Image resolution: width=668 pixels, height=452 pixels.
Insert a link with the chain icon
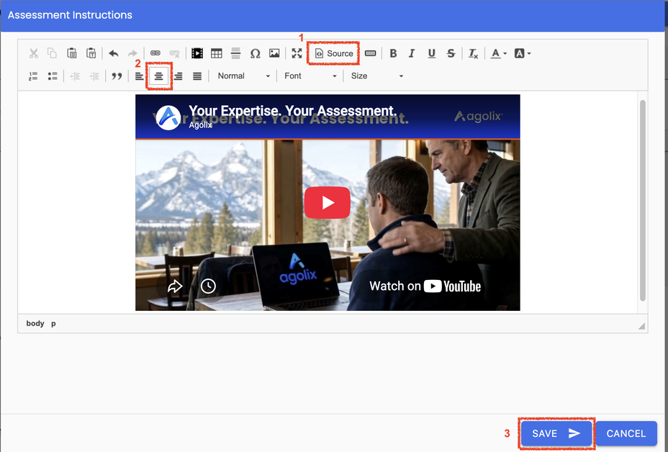[x=155, y=53]
